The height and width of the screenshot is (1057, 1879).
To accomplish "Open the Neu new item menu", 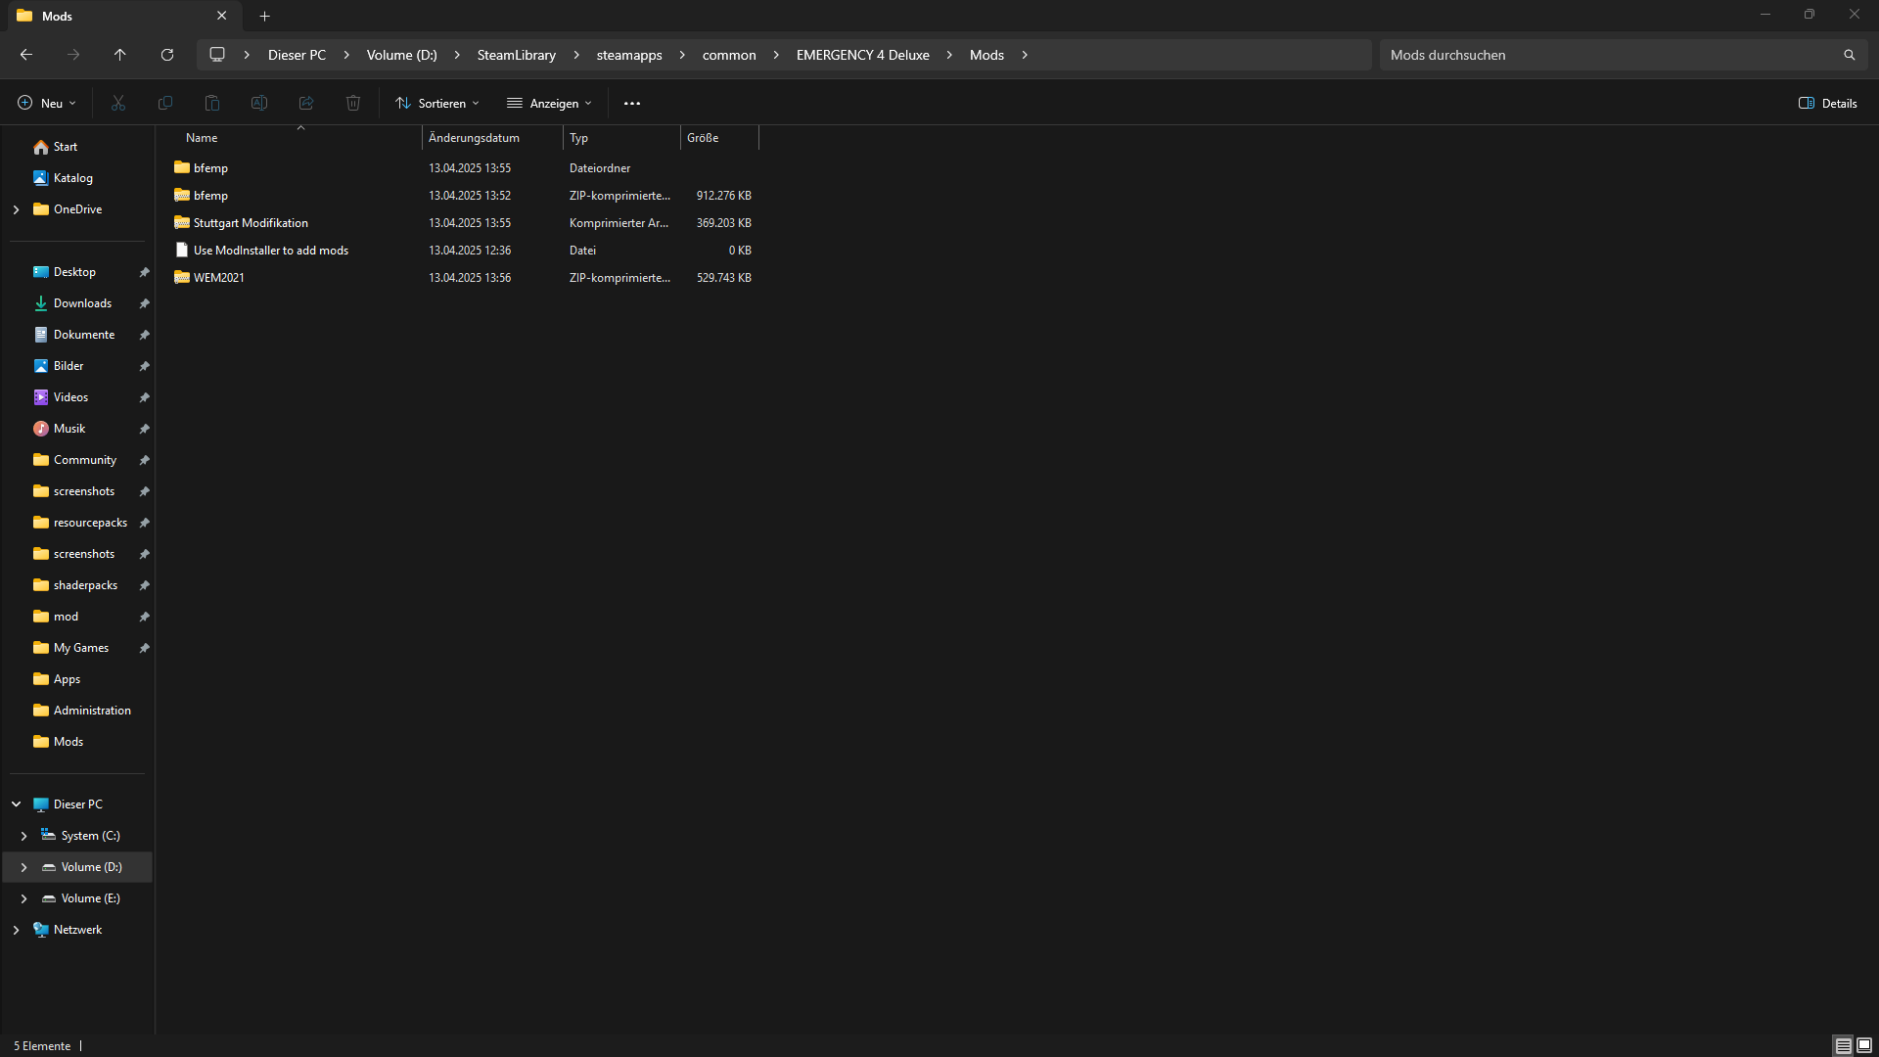I will (46, 103).
